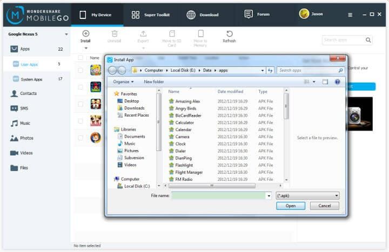Screen dimensions: 389x252
Task: Click the Cancel button
Action: coord(325,206)
